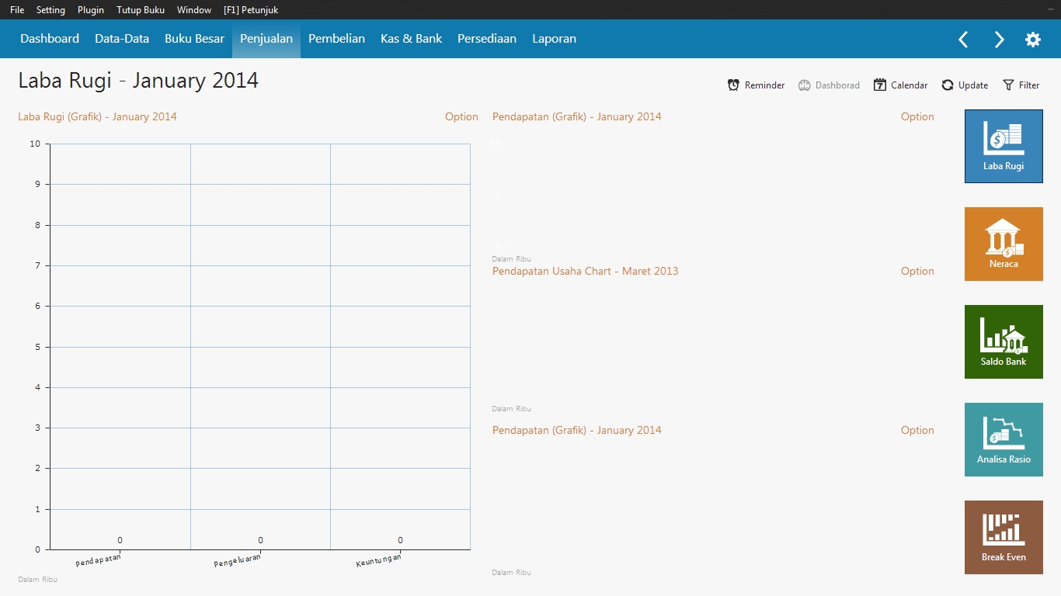Screen dimensions: 1061x596
Task: Switch to the Dashboard tab
Action: click(x=50, y=39)
